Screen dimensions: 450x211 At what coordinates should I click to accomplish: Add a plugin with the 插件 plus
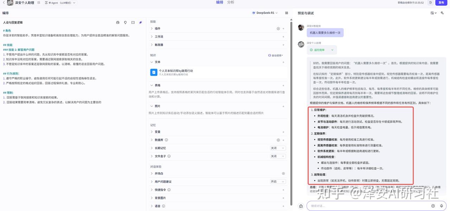coord(283,29)
